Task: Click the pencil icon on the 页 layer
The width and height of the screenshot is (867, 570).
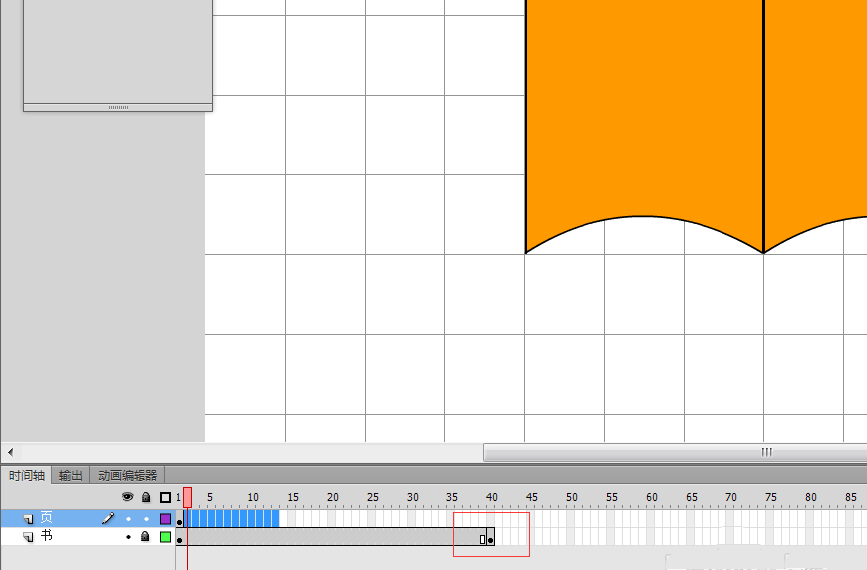Action: 108,518
